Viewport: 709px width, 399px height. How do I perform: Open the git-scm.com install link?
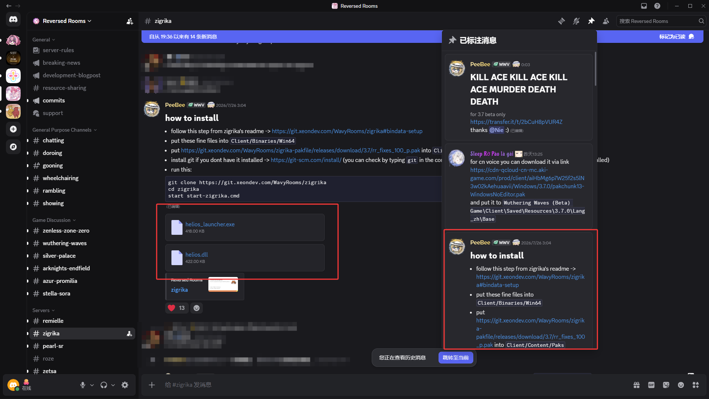pyautogui.click(x=306, y=160)
